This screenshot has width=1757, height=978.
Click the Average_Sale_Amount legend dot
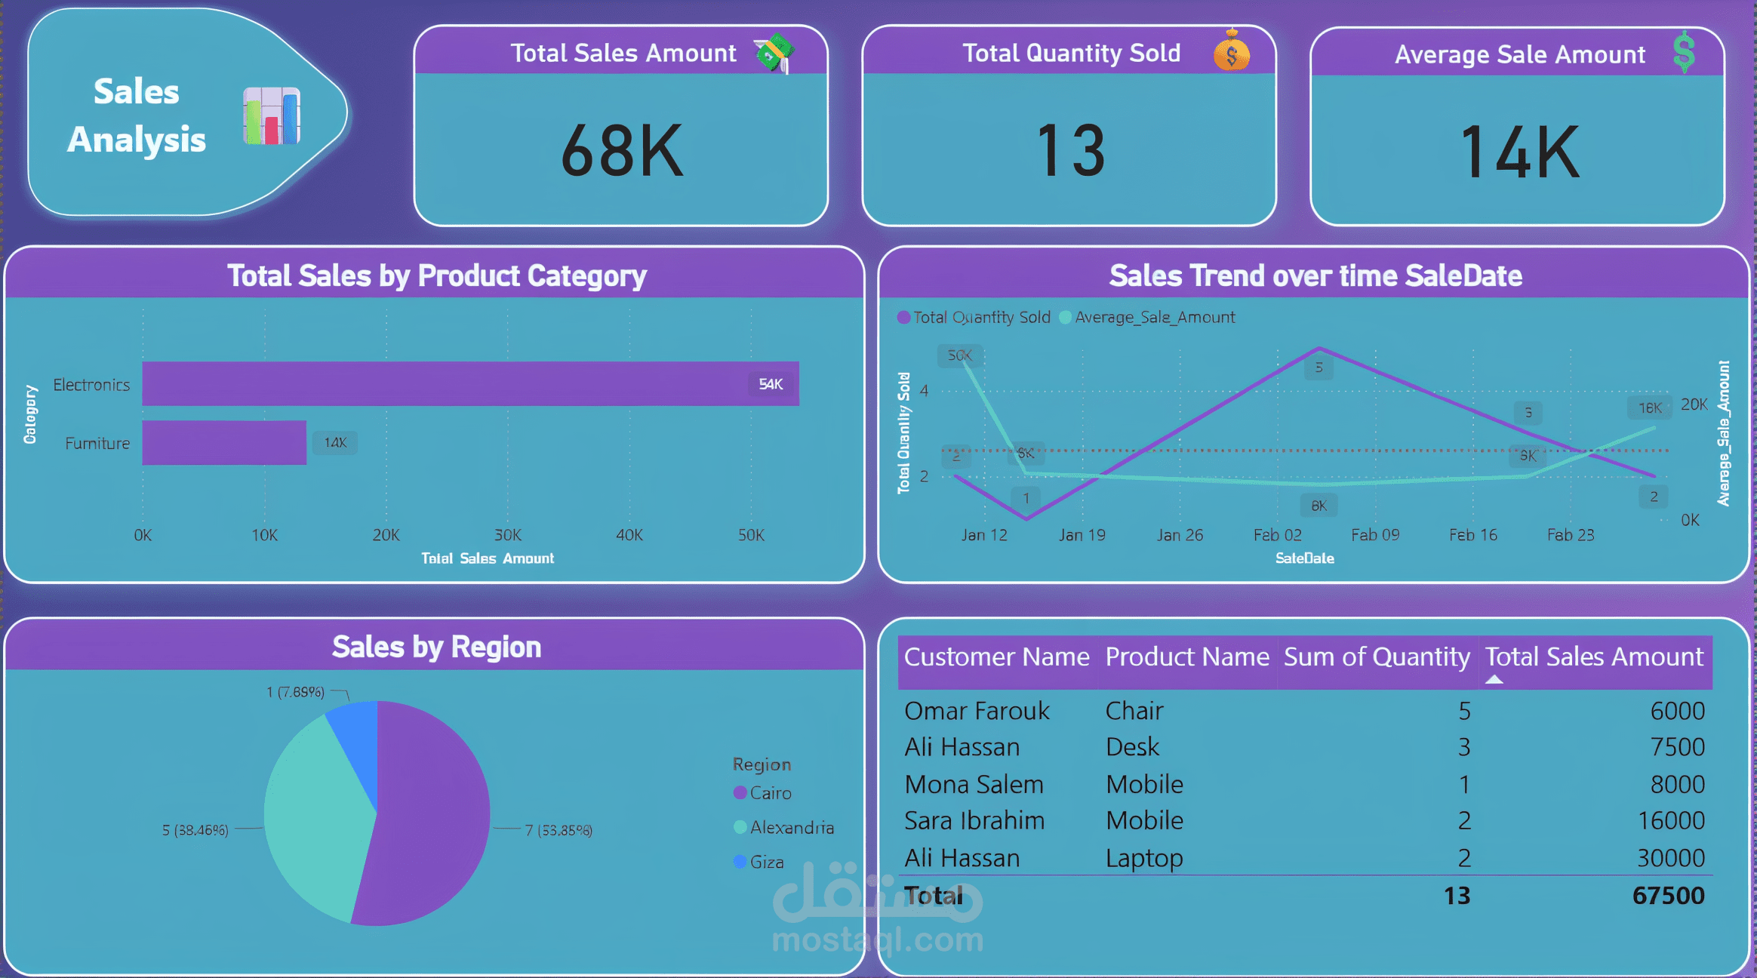coord(1065,317)
